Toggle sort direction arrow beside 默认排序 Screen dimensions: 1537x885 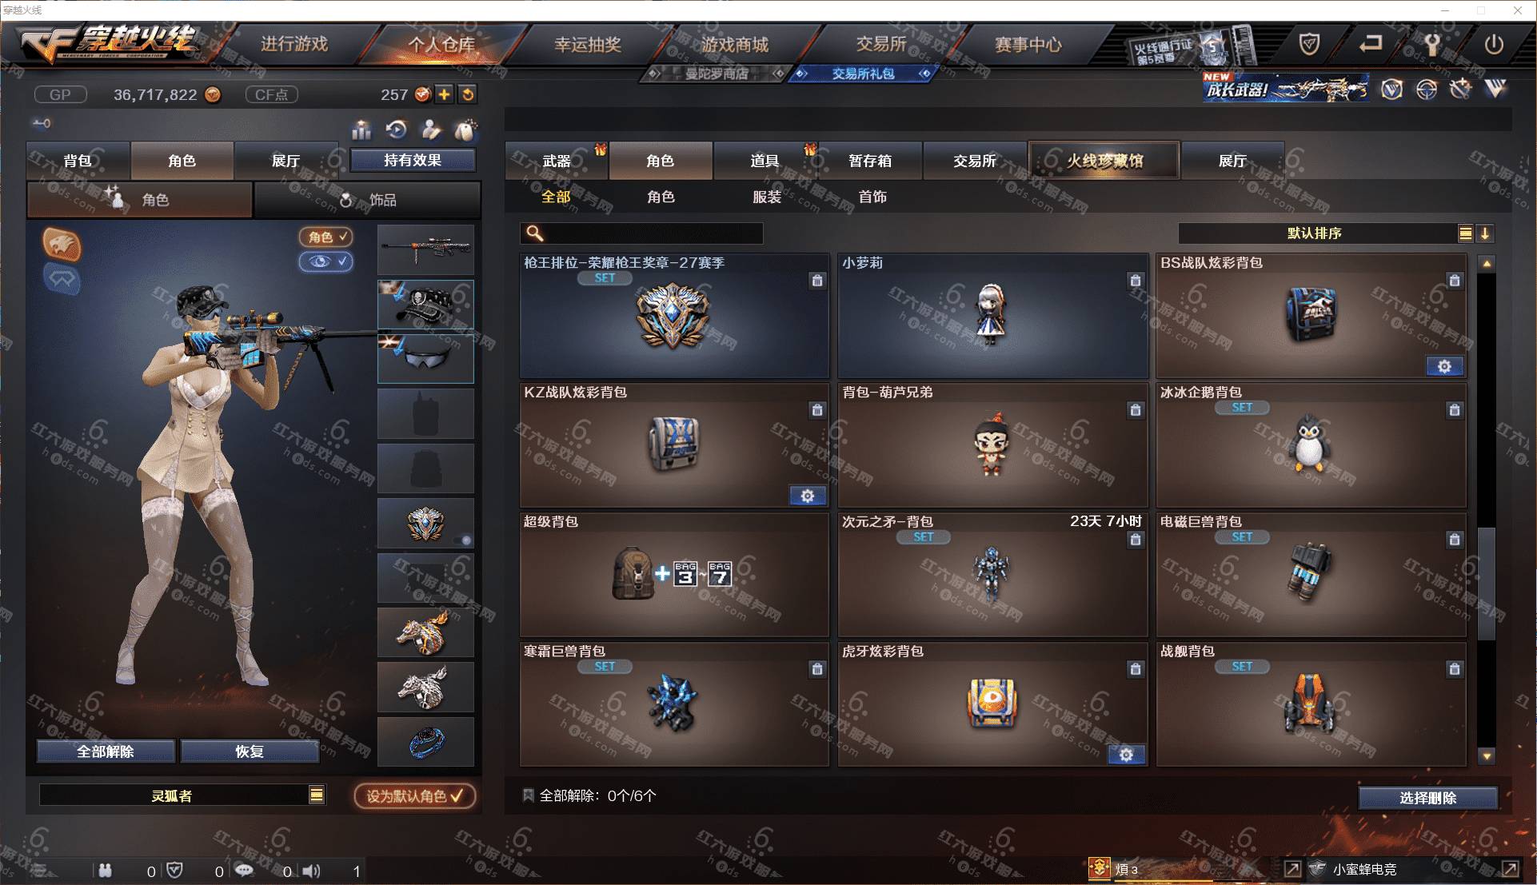click(x=1485, y=233)
